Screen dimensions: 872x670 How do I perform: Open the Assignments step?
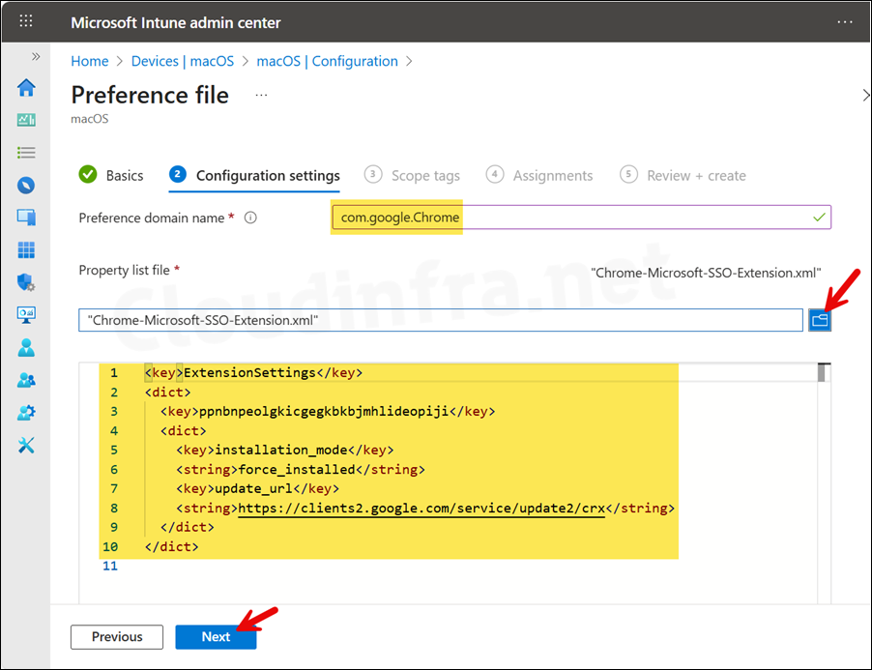coord(539,175)
